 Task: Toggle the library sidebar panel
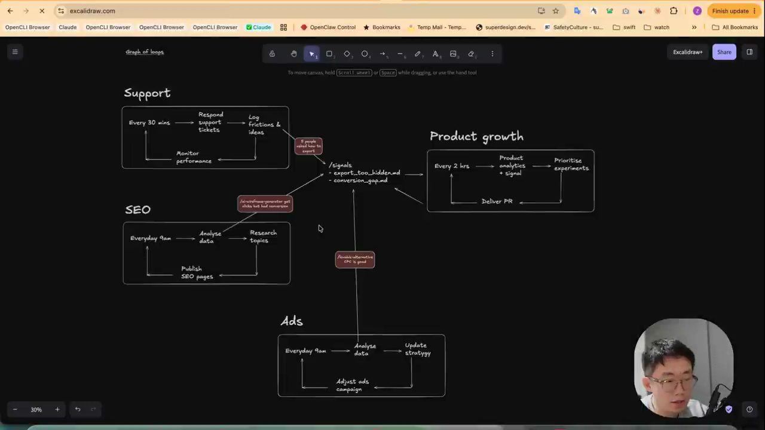(749, 52)
